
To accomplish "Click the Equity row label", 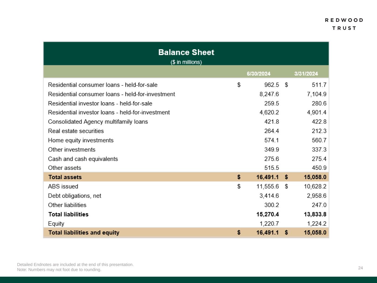I will pyautogui.click(x=56, y=224).
